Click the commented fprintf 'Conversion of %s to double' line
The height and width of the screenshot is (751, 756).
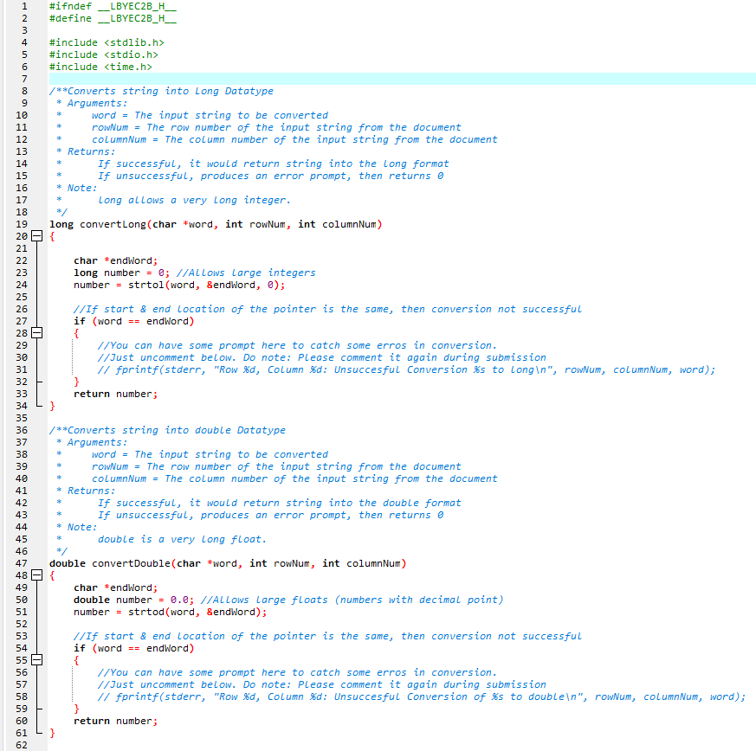(422, 696)
